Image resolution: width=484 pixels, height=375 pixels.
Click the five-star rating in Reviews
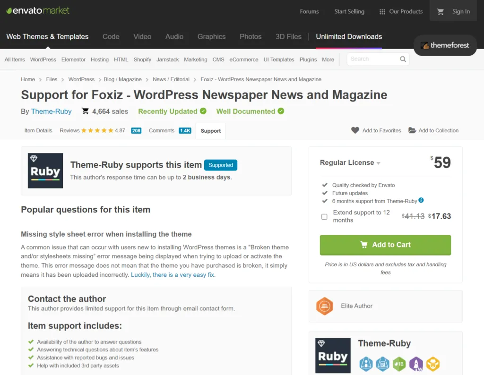coord(97,130)
